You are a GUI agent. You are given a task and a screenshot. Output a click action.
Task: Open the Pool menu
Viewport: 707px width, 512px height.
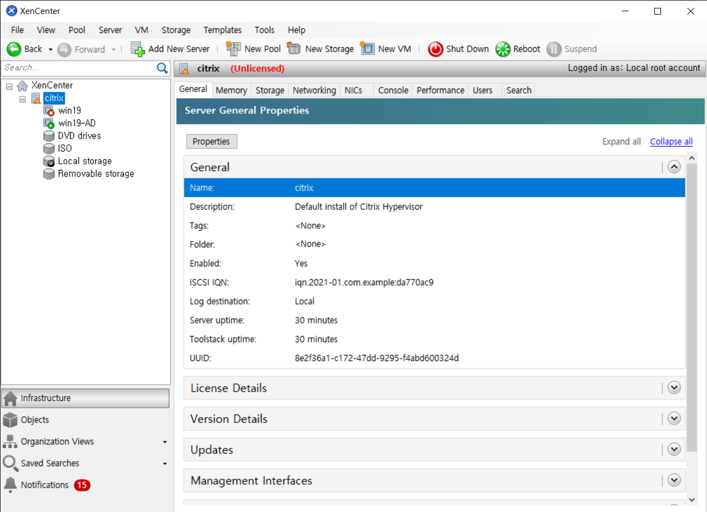77,30
